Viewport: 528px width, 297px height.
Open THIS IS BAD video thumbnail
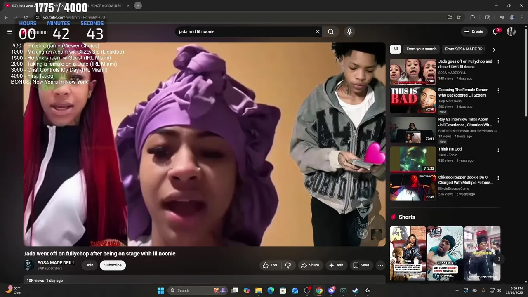point(413,100)
